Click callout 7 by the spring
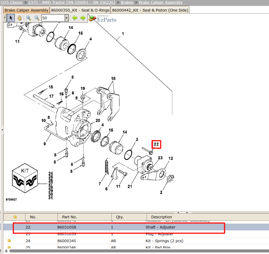 100,184
